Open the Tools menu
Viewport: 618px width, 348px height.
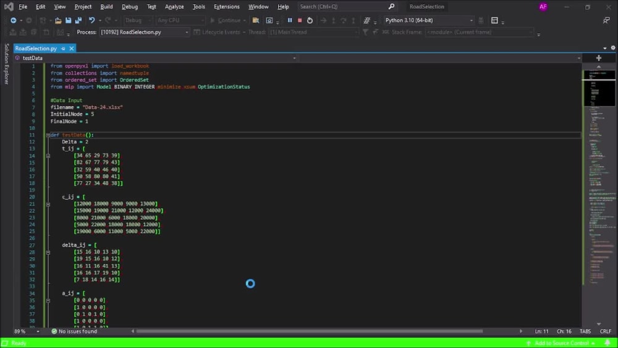point(198,7)
